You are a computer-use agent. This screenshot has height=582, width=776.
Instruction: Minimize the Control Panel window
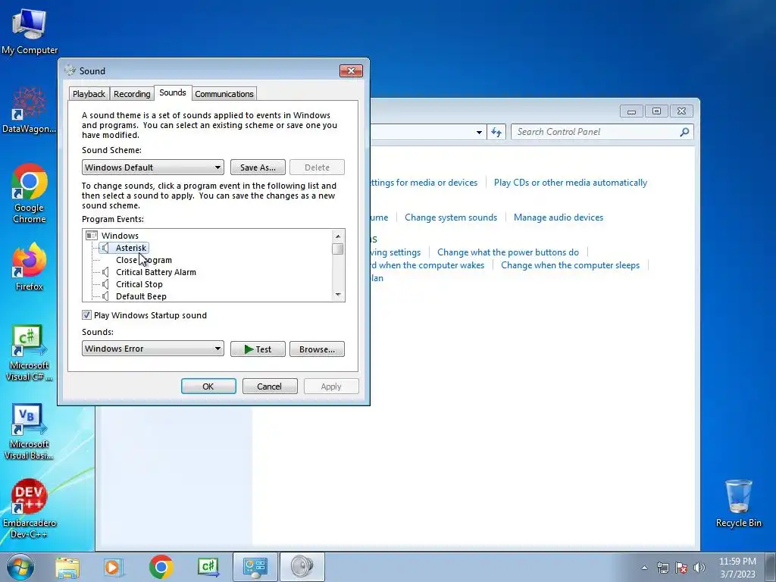tap(631, 111)
